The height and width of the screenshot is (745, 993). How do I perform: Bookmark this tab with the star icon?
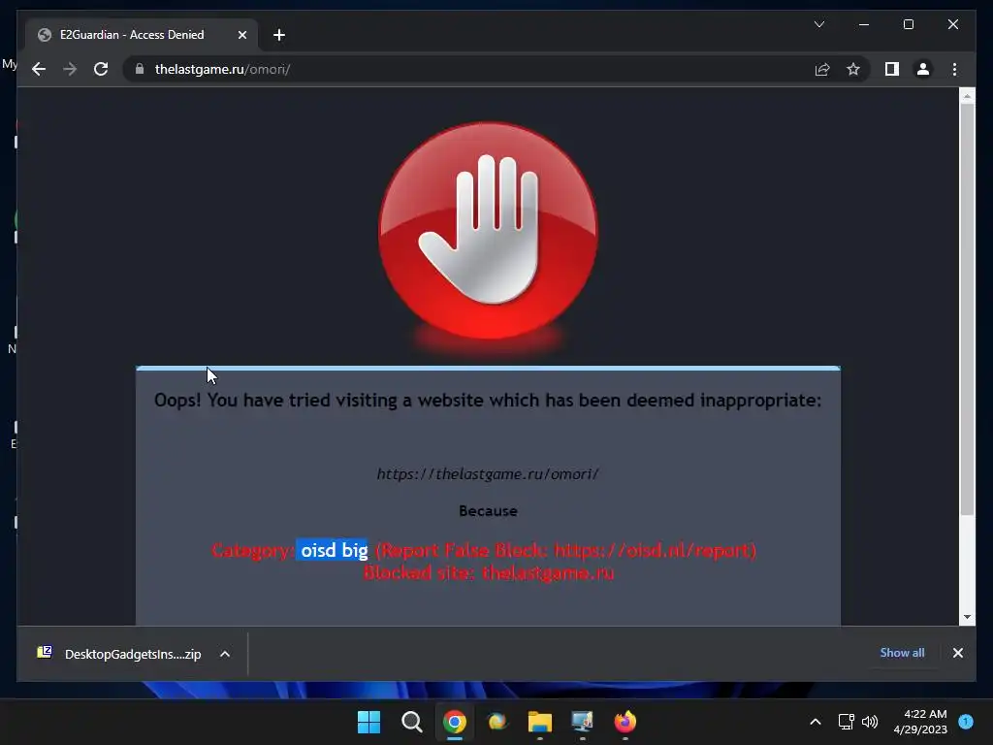point(853,69)
